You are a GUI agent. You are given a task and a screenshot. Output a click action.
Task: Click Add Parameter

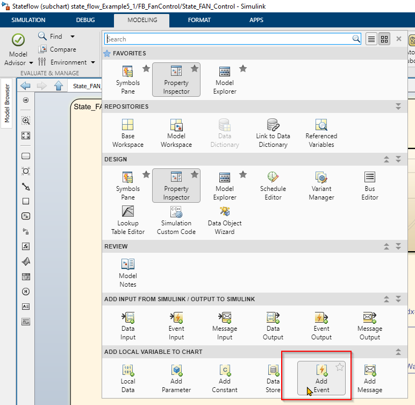pos(176,379)
